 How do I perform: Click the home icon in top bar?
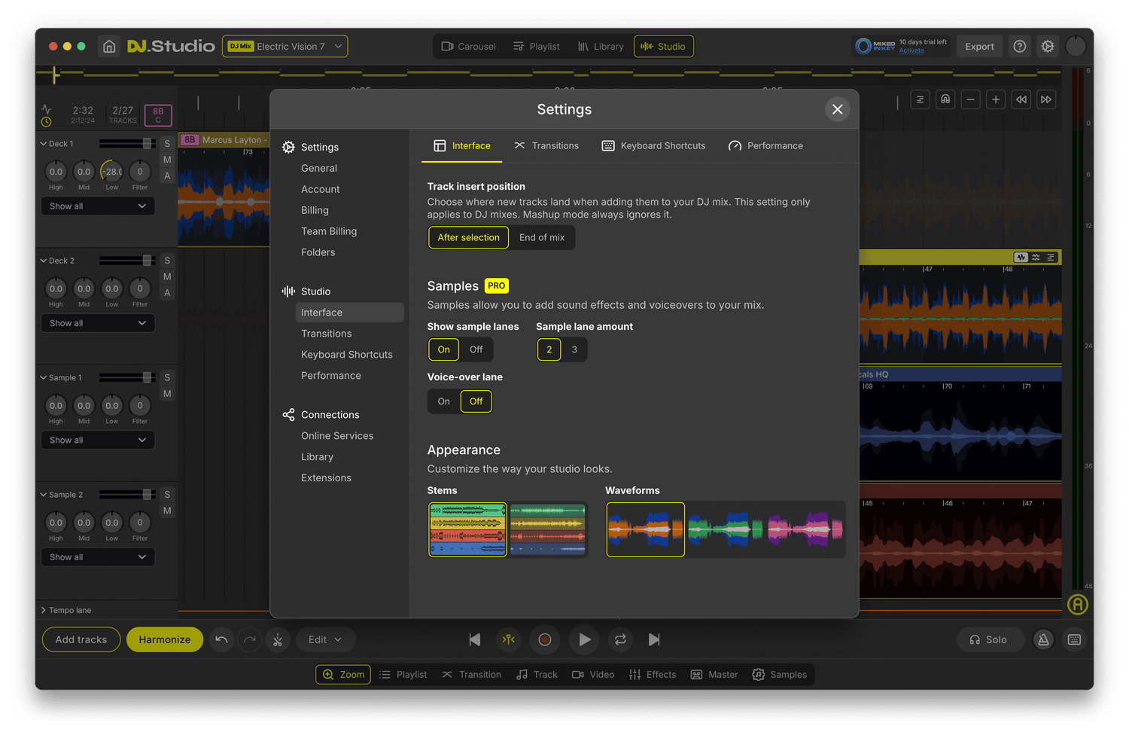pyautogui.click(x=109, y=47)
